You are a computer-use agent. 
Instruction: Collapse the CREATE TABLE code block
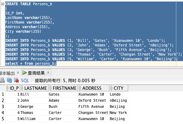pos(2,4)
